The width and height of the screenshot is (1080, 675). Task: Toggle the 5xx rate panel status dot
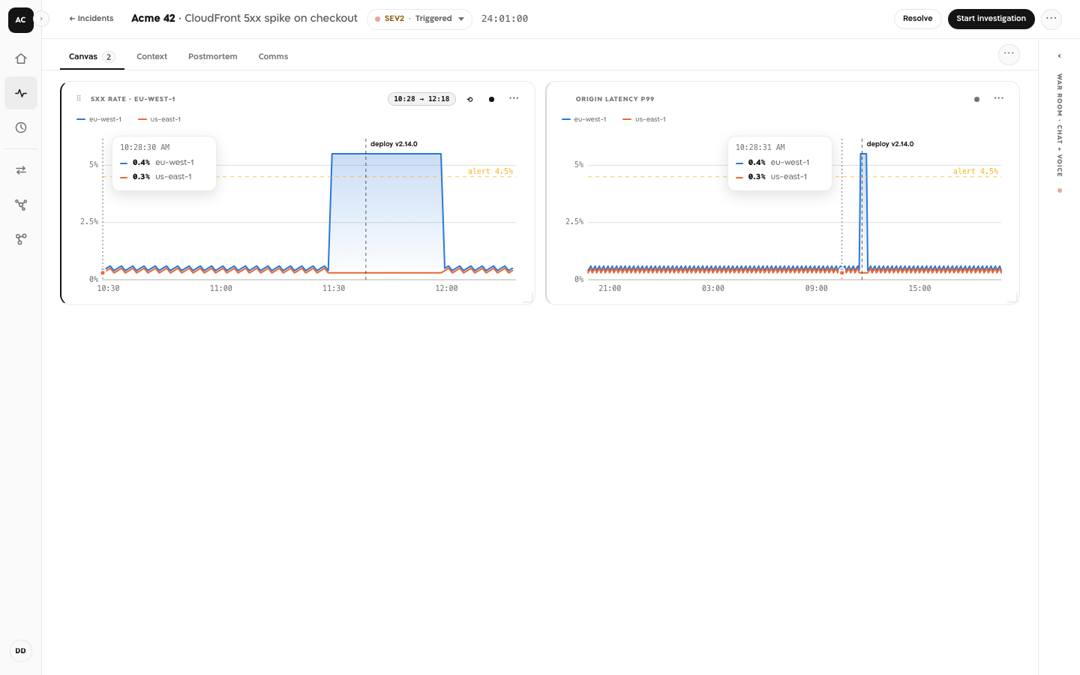click(x=491, y=99)
